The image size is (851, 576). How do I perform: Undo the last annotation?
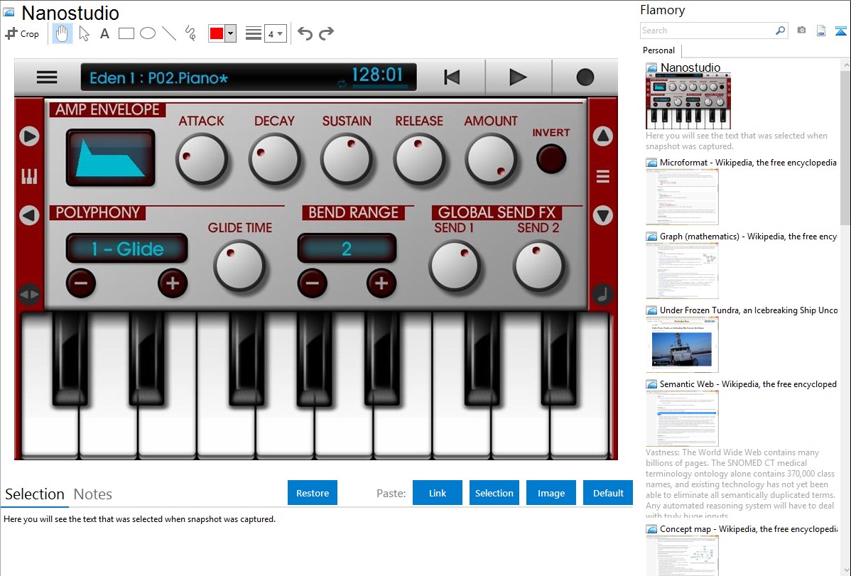[x=305, y=33]
